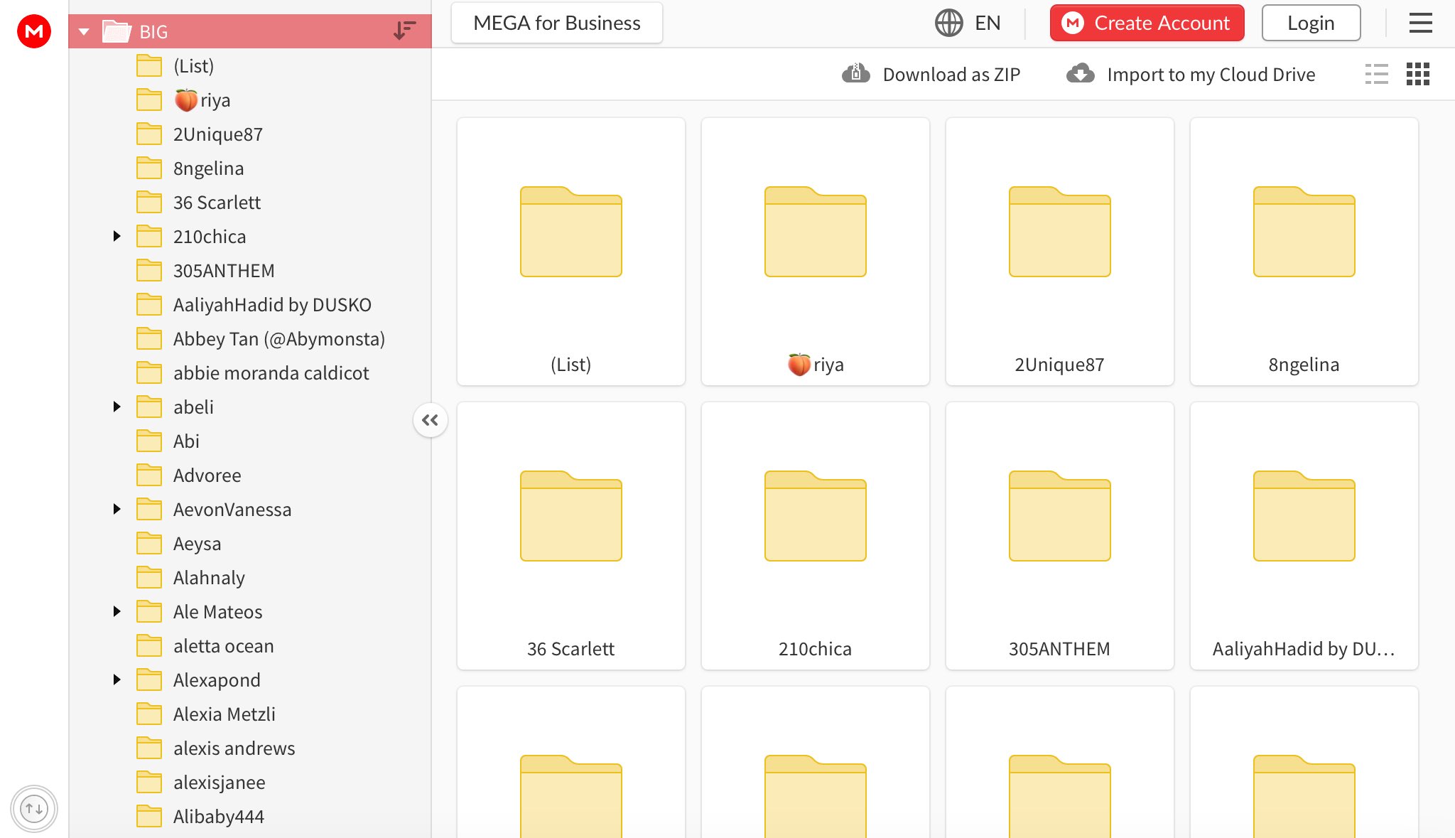
Task: Open the hamburger main menu
Action: (x=1420, y=23)
